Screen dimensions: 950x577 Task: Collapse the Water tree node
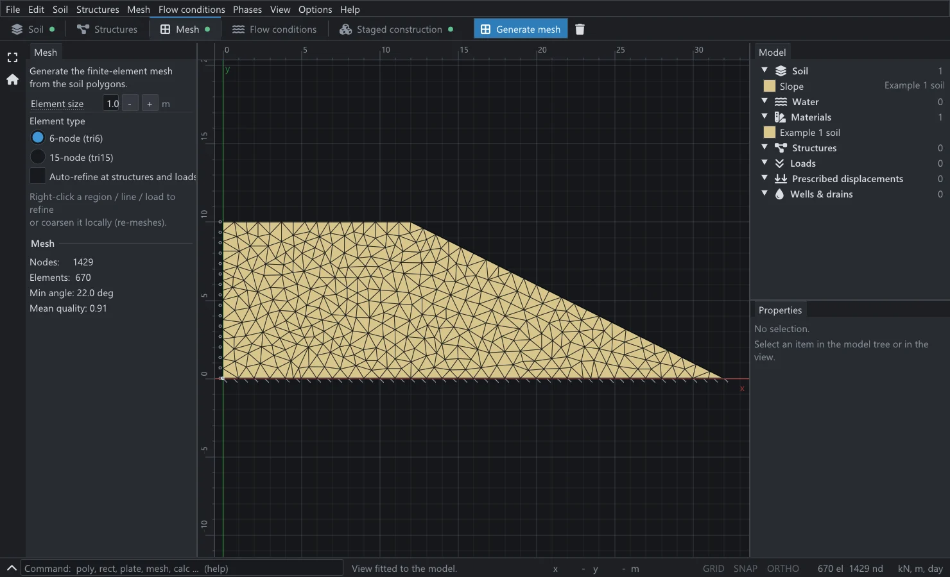pos(764,101)
